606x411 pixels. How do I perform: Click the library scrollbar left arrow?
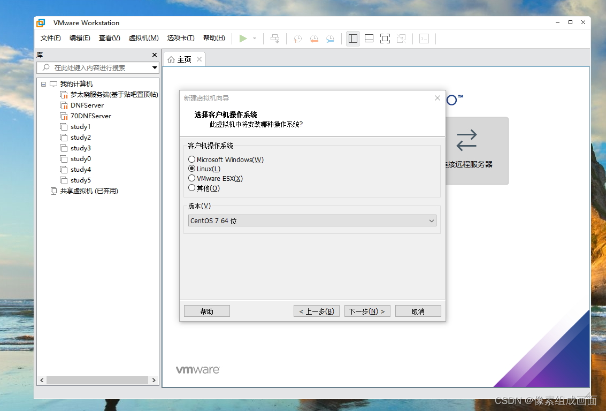pos(42,380)
